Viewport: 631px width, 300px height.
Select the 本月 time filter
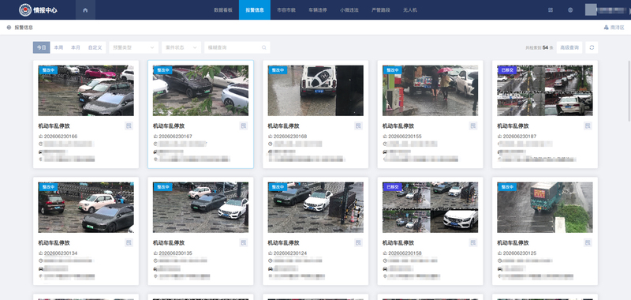coord(76,47)
